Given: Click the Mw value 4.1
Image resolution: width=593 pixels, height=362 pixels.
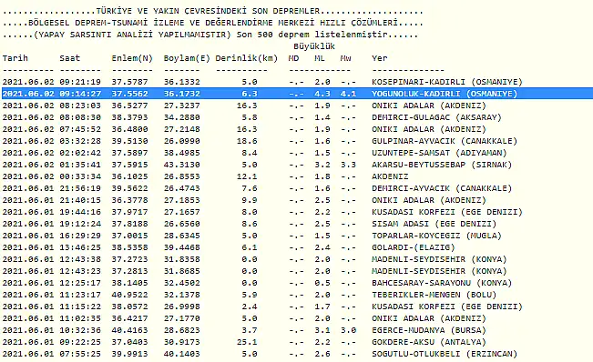Looking at the screenshot, I should 348,94.
